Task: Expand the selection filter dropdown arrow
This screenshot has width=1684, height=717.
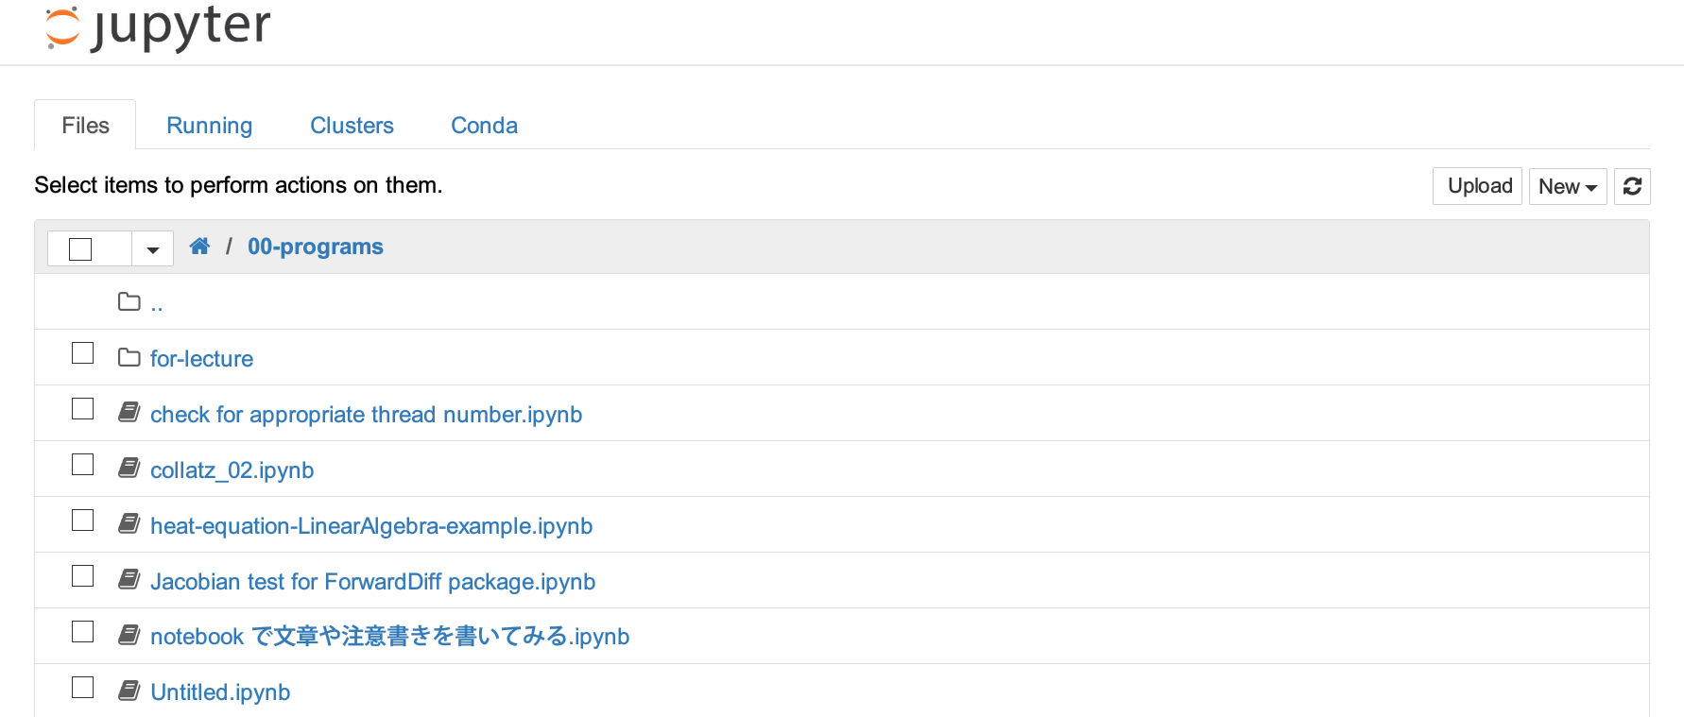Action: click(x=152, y=249)
